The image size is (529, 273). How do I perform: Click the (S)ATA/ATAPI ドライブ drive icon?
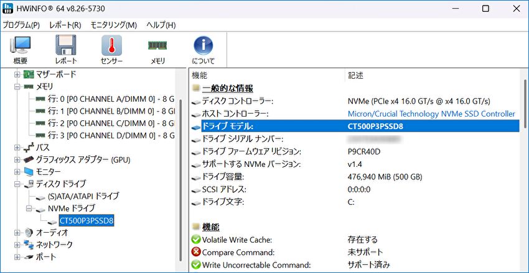click(x=40, y=197)
